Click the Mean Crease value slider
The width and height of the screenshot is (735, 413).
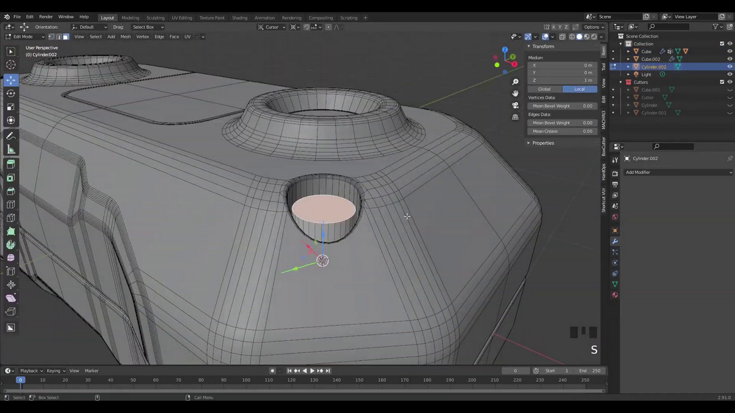tap(562, 131)
